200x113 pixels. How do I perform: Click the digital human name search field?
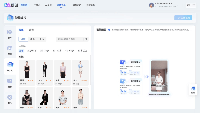[70, 39]
